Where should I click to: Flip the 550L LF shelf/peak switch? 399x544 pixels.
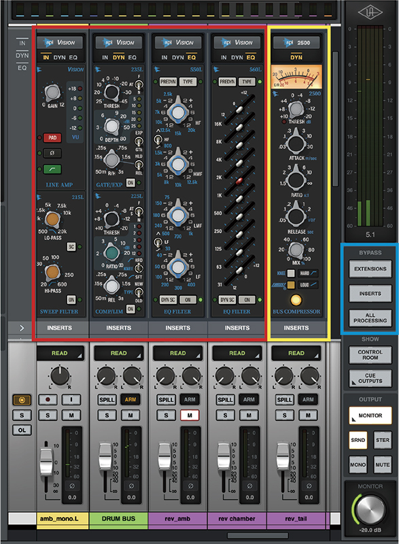point(158,242)
